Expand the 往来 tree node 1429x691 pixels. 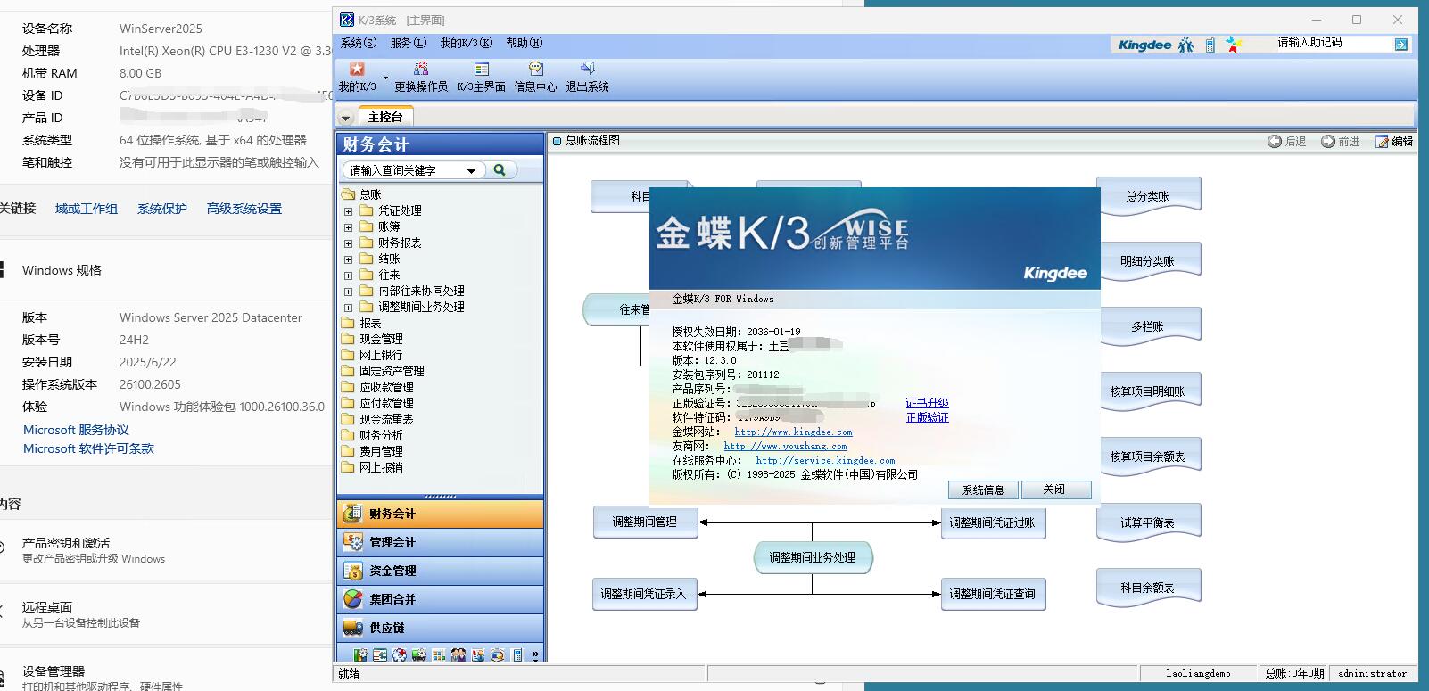(x=348, y=276)
